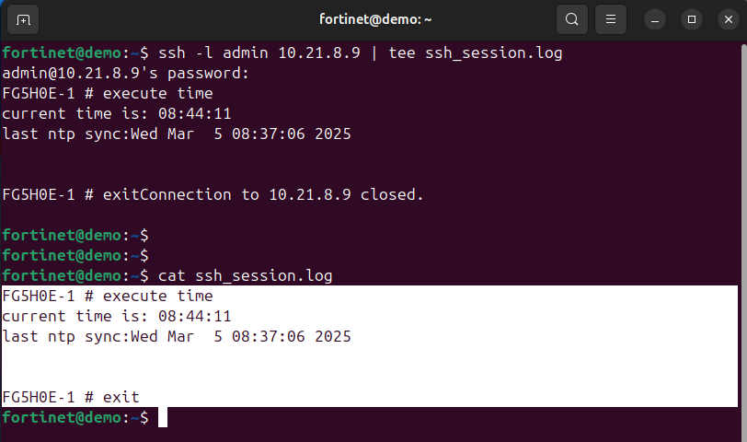Click the block cursor at the last prompt
Screen dimensions: 747x442
163,418
